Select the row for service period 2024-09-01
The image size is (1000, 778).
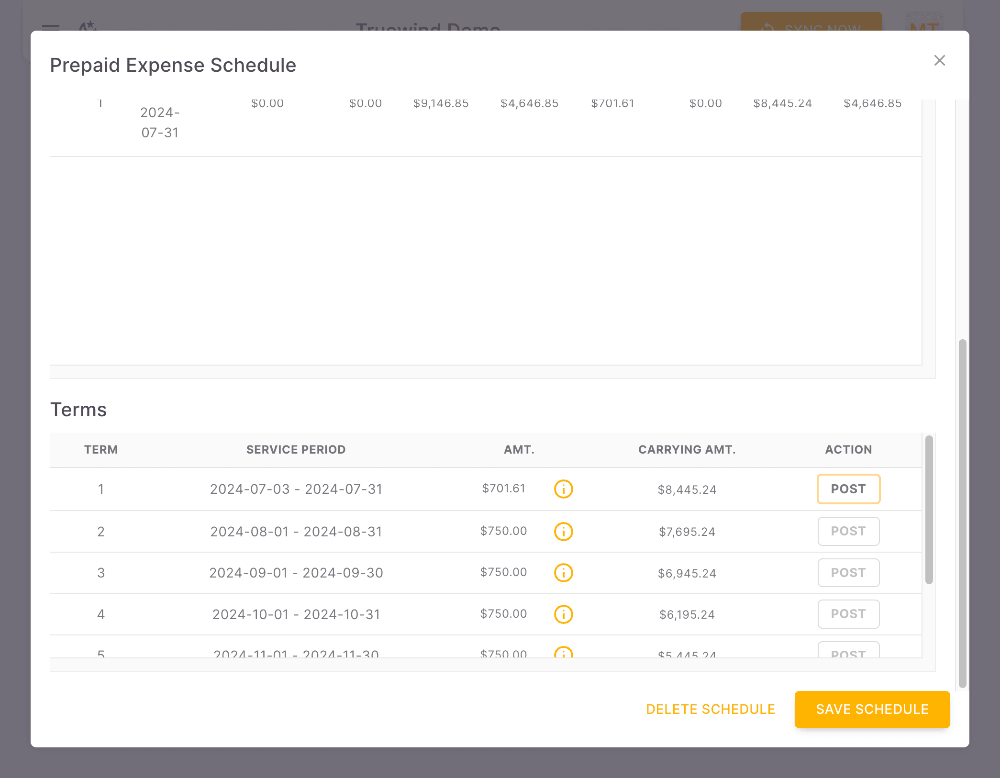[x=296, y=572]
